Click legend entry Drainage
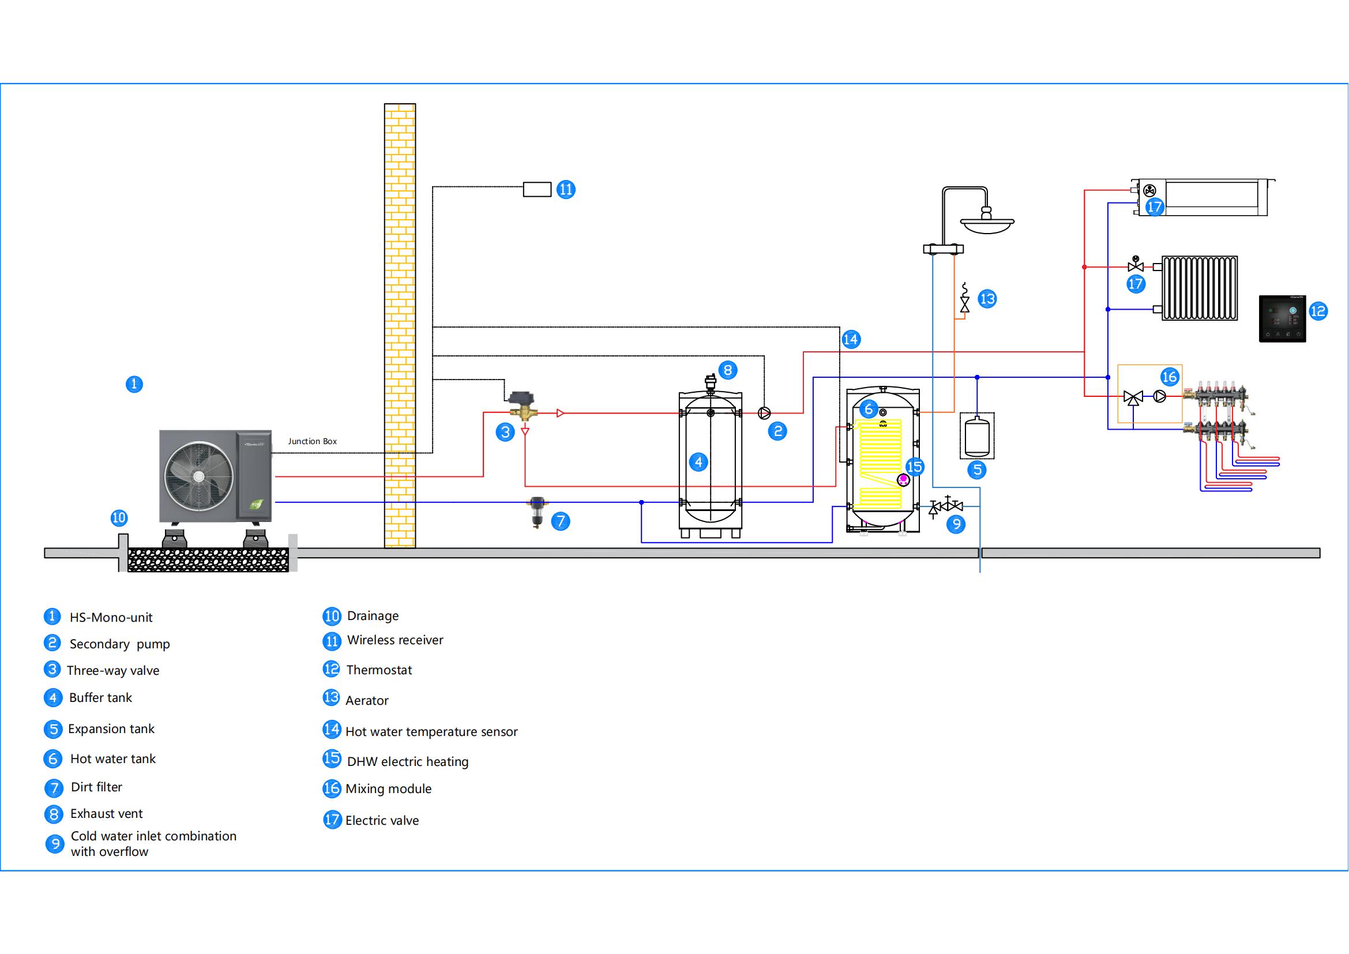This screenshot has width=1349, height=954. (373, 615)
